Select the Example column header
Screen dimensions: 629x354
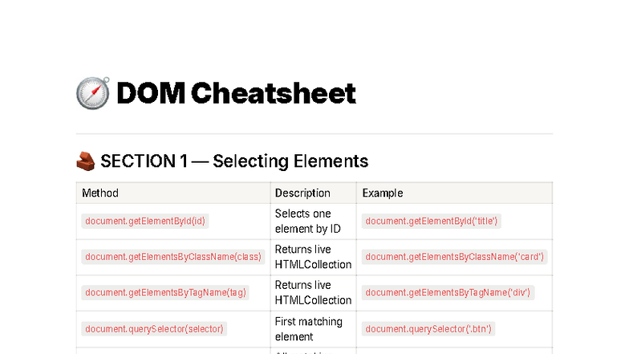383,193
